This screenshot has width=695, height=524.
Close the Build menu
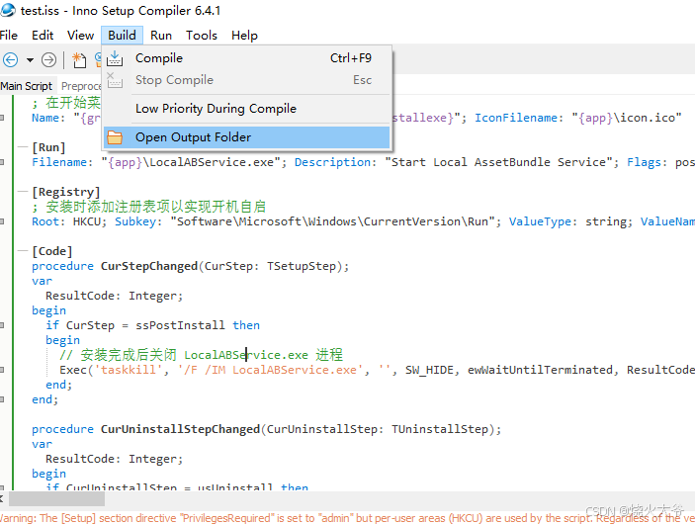(x=122, y=36)
